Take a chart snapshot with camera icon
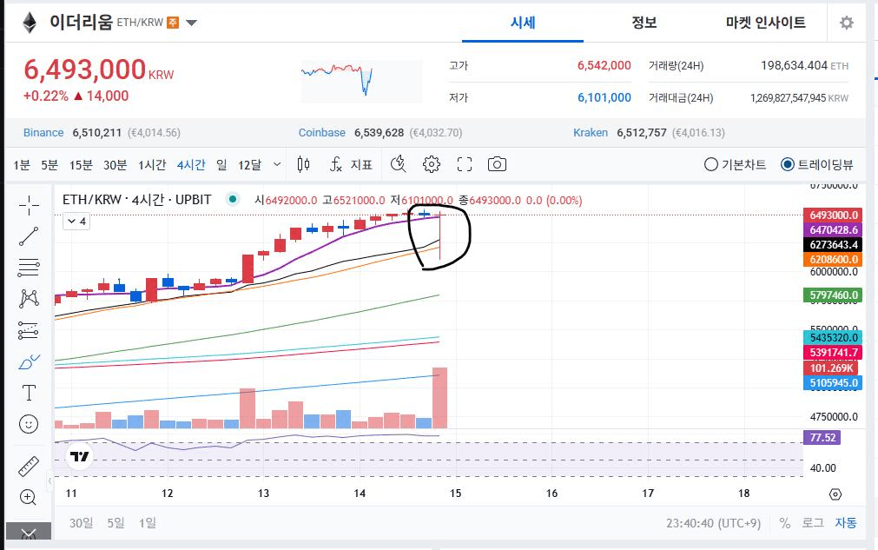The height and width of the screenshot is (550, 878). click(x=497, y=164)
